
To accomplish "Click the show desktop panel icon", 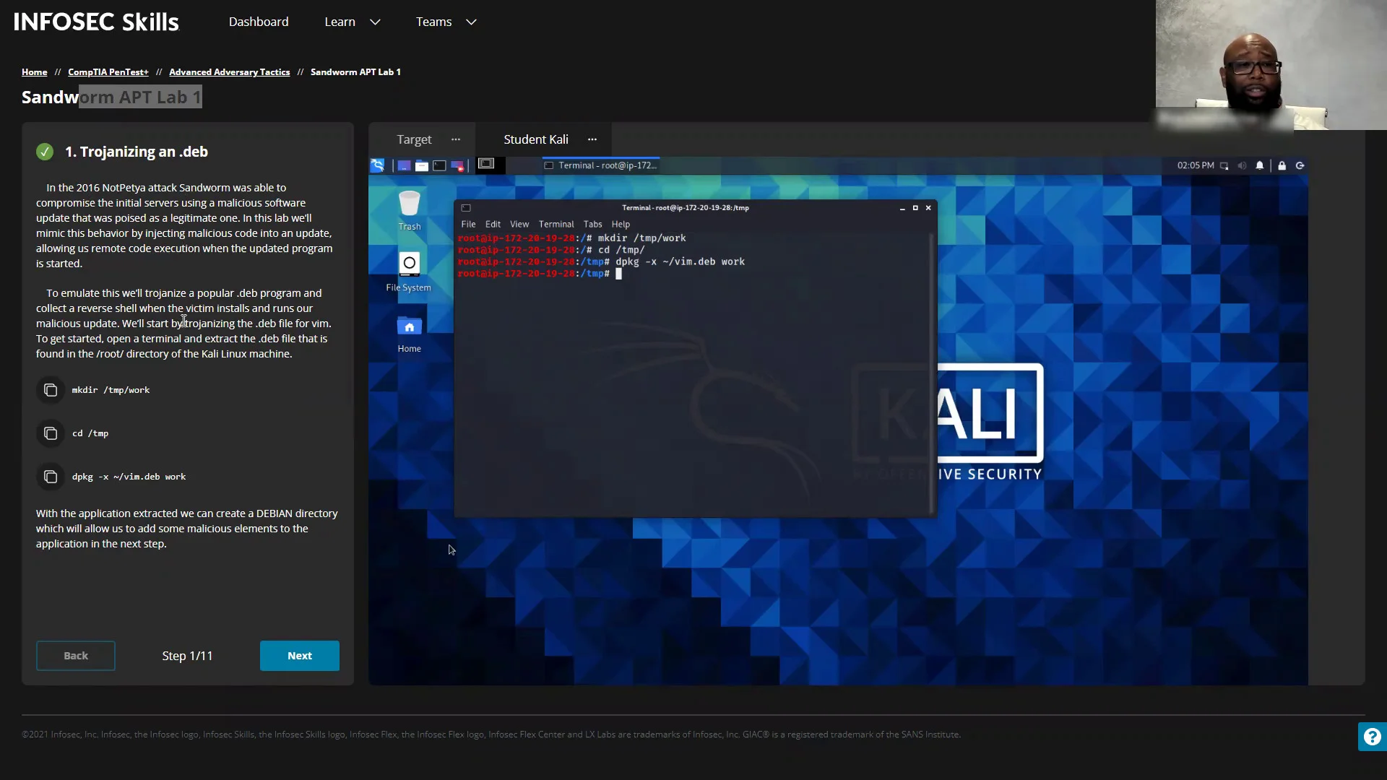I will pos(404,165).
